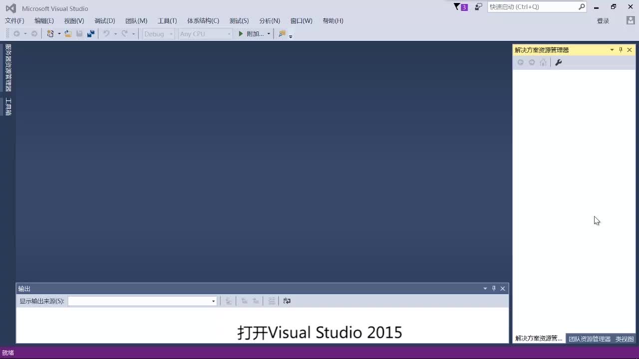This screenshot has height=359, width=639.
Task: Click the New Project icon in toolbar
Action: pyautogui.click(x=50, y=34)
